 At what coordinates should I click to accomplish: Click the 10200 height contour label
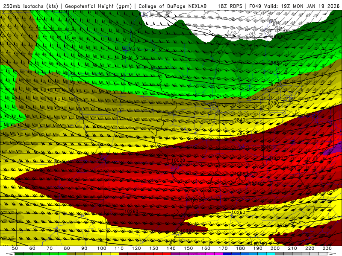point(197,201)
